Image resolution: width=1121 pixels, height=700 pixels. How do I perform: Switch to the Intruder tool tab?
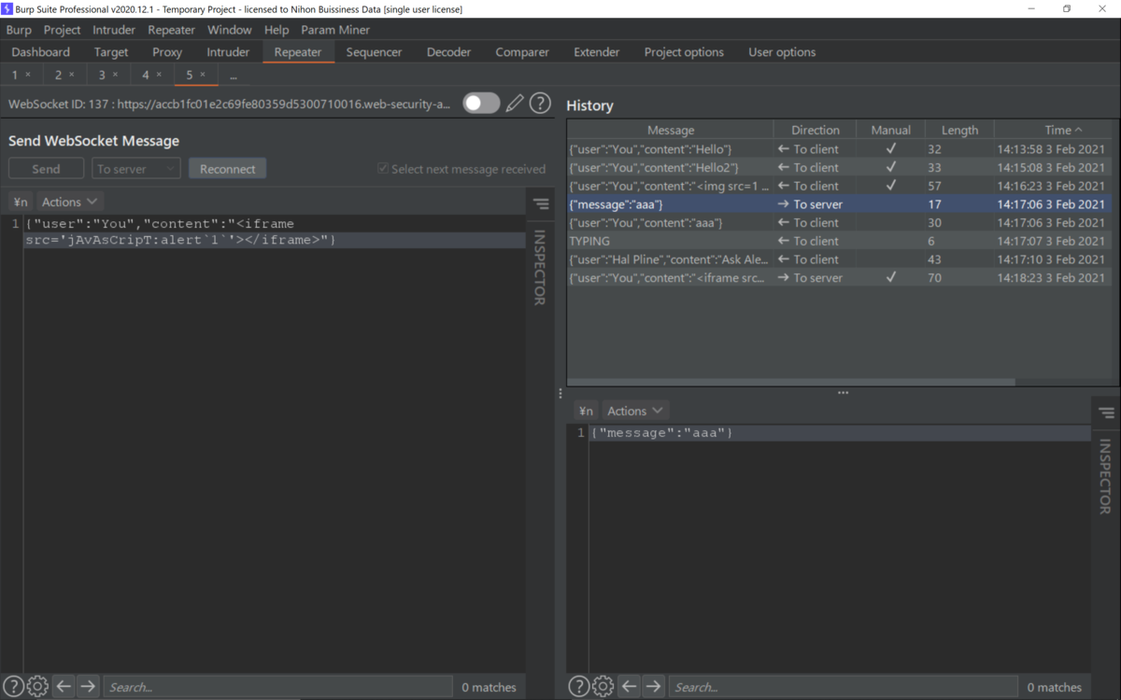coord(228,52)
